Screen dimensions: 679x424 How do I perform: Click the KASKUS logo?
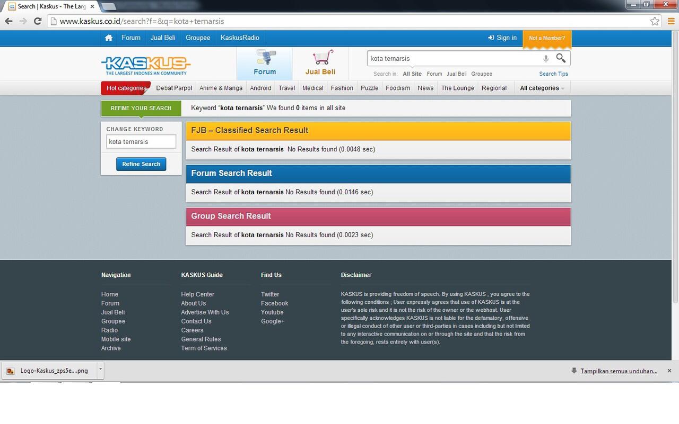[145, 66]
